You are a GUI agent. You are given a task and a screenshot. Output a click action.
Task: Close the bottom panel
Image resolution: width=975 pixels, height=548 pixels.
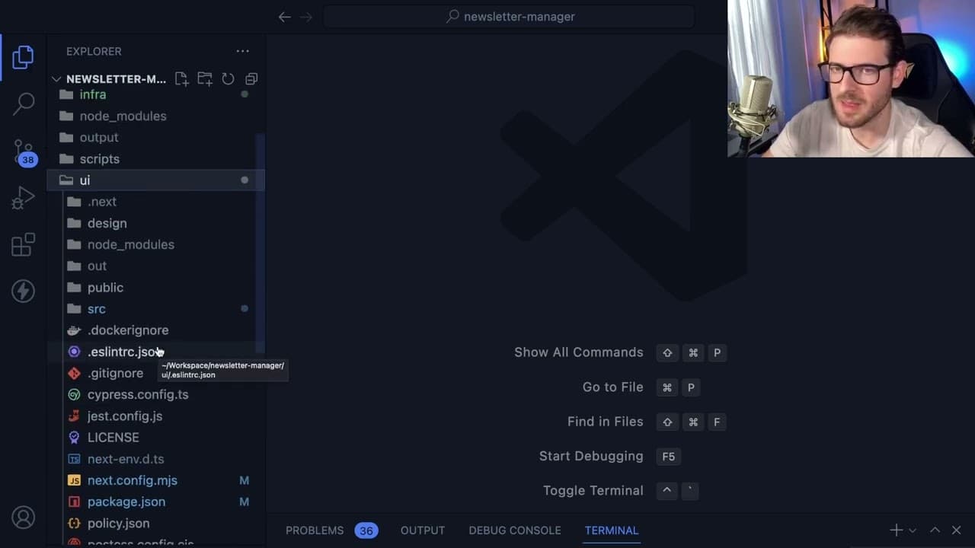[957, 530]
